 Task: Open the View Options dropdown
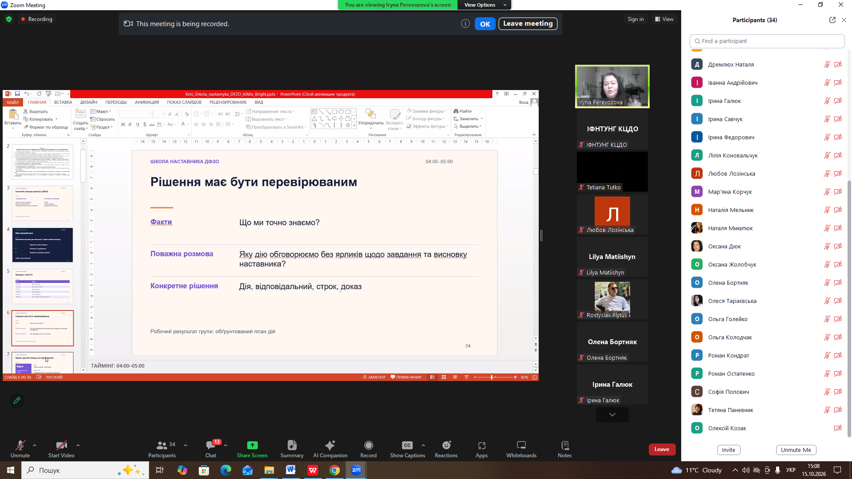(x=485, y=5)
